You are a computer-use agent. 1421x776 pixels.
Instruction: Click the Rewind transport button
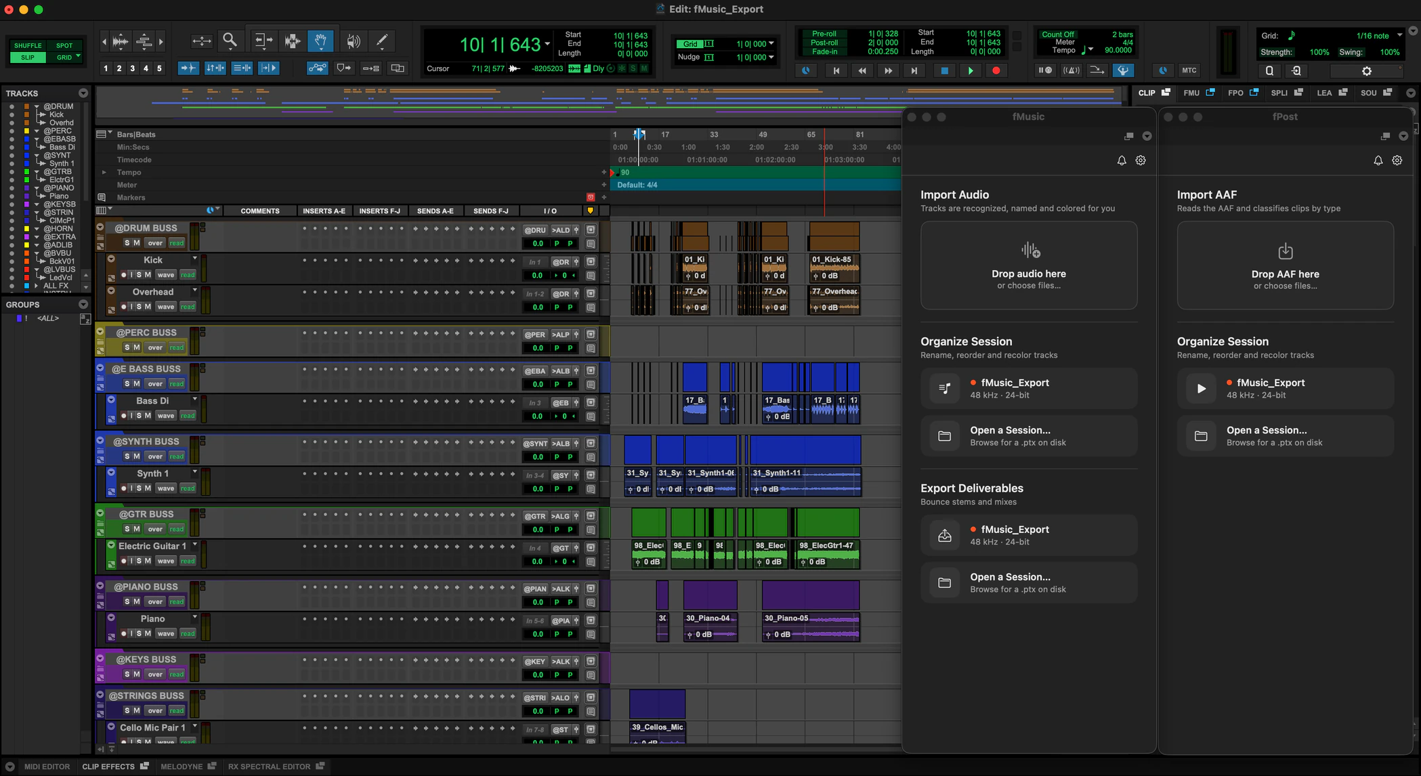(x=862, y=70)
